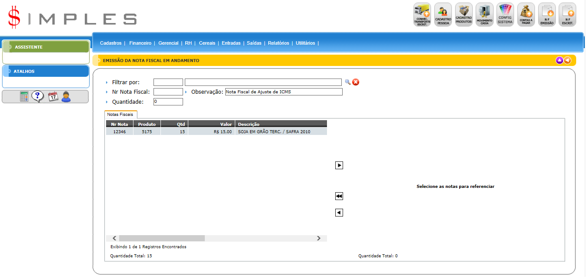Open Movimento Caixa safe icon
The width and height of the screenshot is (587, 279).
(484, 15)
